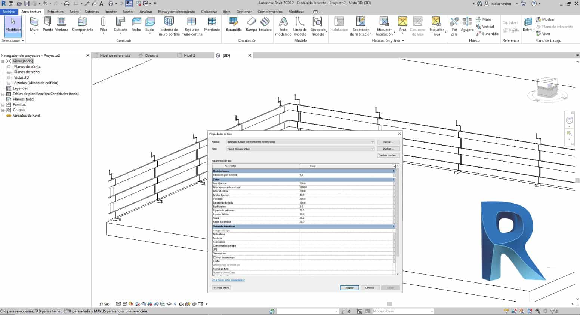Switch to the Derecha view tab
The width and height of the screenshot is (580, 315).
coord(152,55)
